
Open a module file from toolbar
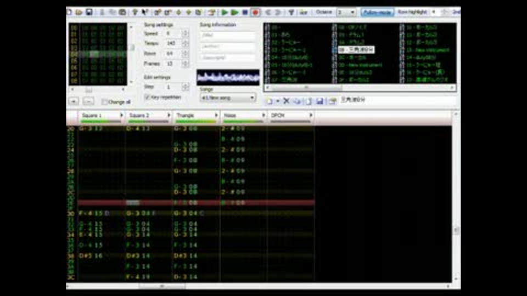(x=79, y=13)
